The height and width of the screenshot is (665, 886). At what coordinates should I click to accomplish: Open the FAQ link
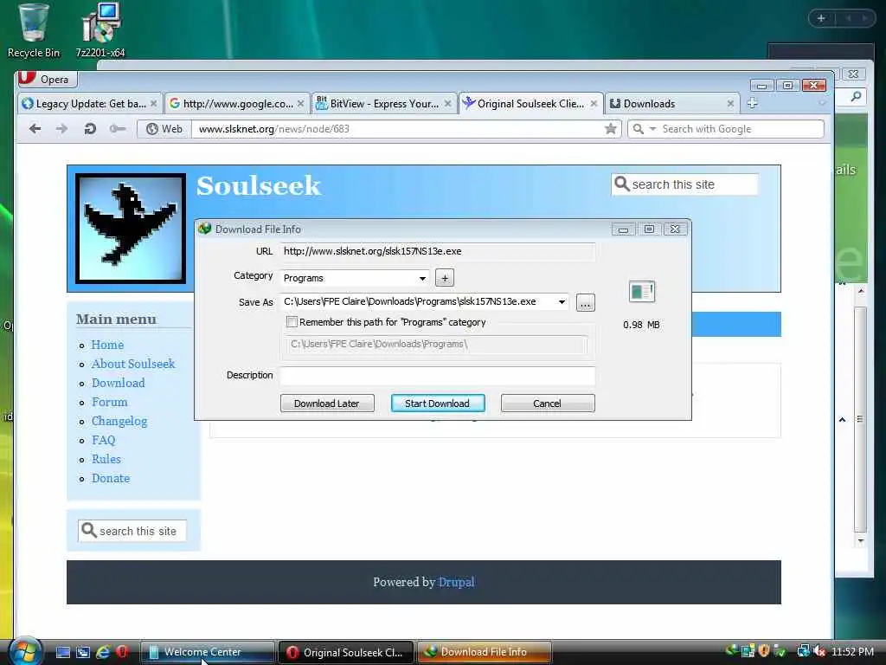[x=104, y=440]
